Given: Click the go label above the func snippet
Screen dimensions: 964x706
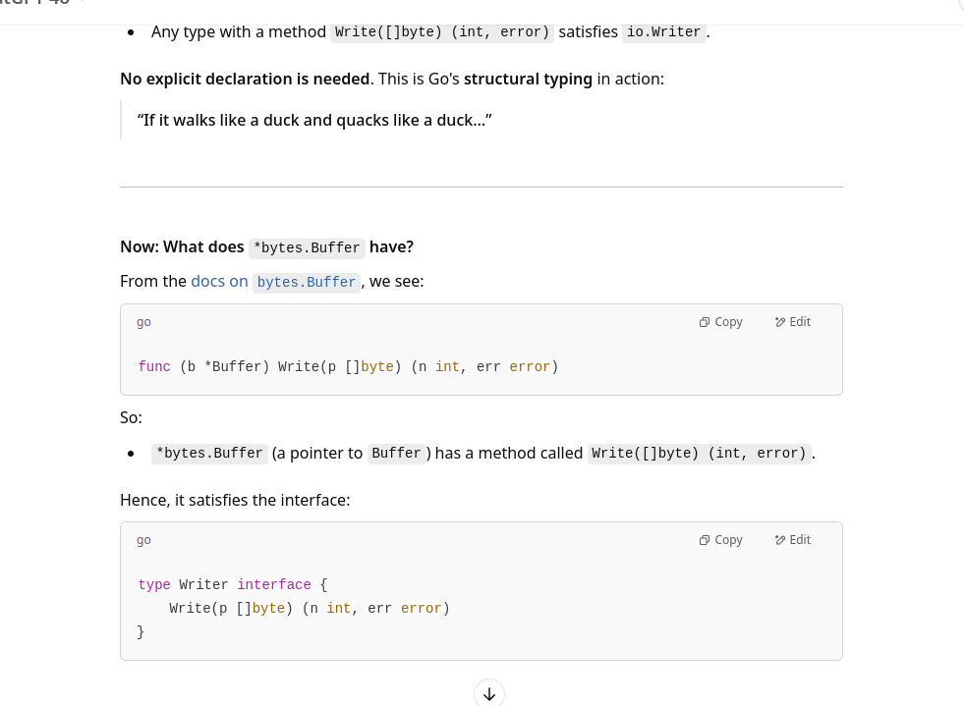Looking at the screenshot, I should (x=143, y=322).
